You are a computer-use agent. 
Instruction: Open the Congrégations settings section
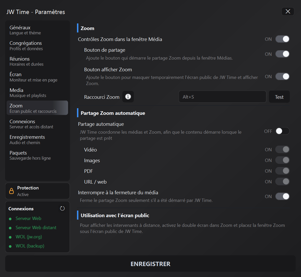[37, 46]
